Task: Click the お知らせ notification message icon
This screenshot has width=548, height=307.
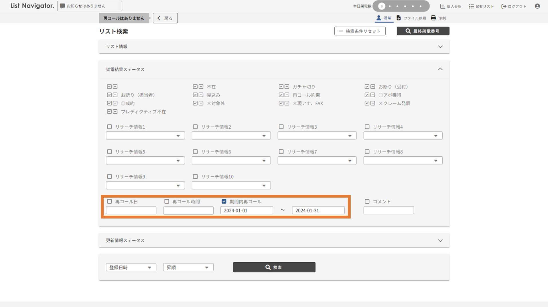Action: (x=62, y=6)
